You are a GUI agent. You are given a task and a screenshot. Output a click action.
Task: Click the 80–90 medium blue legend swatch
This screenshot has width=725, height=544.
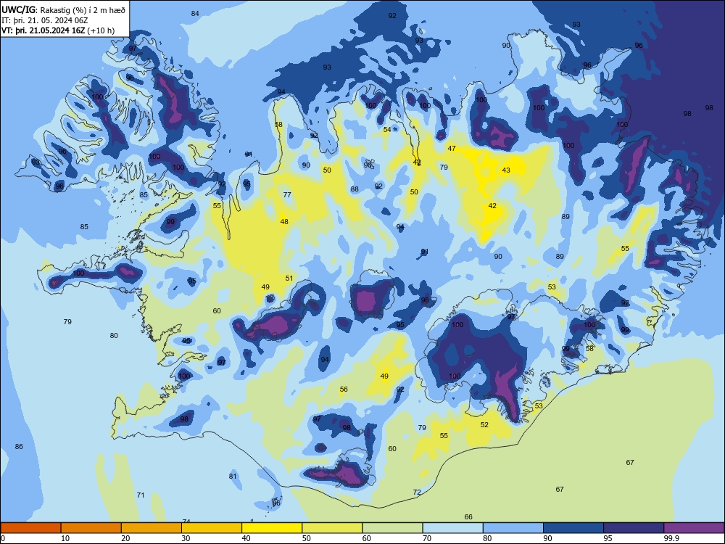pos(513,528)
